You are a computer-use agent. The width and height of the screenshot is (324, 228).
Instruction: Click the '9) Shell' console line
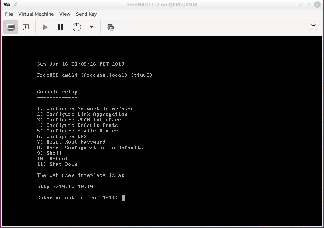point(49,153)
